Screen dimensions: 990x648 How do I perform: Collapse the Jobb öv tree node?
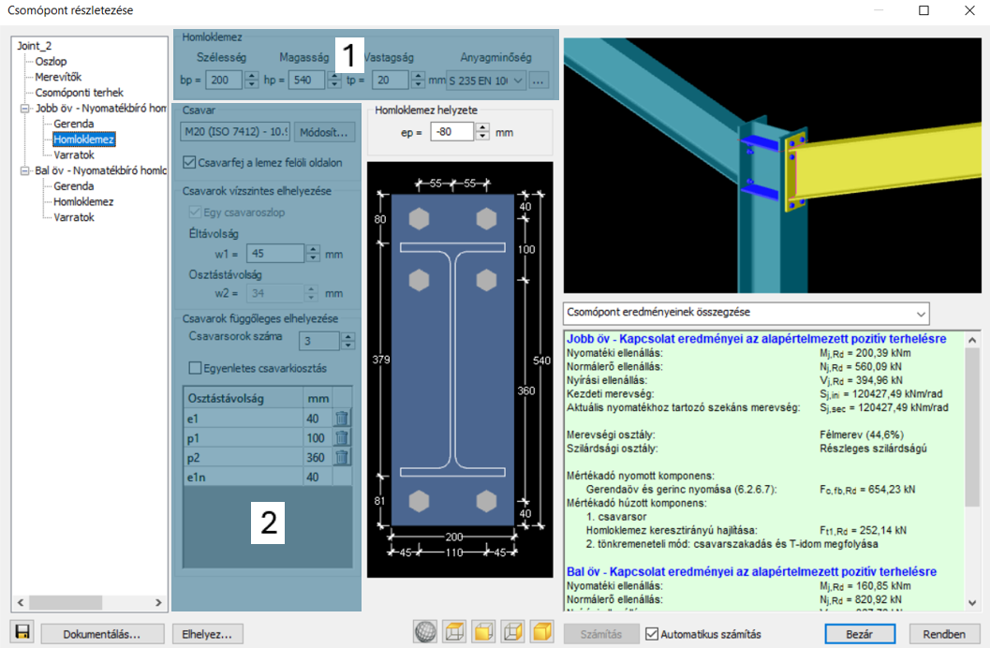click(x=25, y=109)
